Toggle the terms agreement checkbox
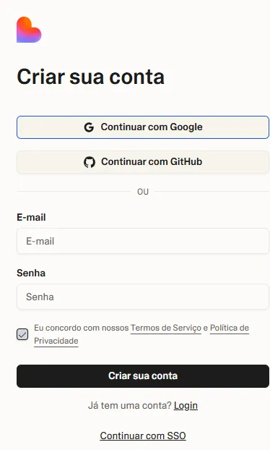The image size is (270, 450). pos(22,334)
